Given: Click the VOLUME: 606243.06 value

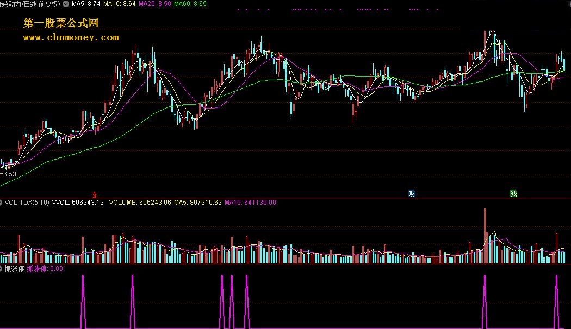Looking at the screenshot, I should 140,202.
